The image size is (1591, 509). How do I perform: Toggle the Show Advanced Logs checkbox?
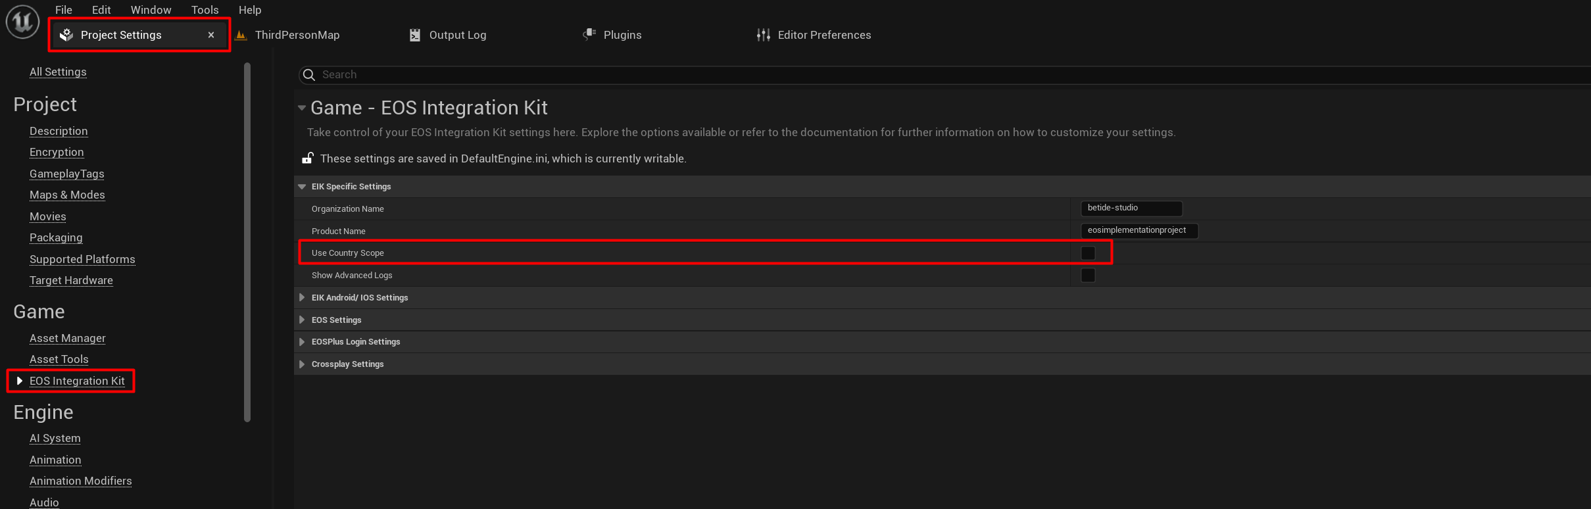tap(1088, 276)
